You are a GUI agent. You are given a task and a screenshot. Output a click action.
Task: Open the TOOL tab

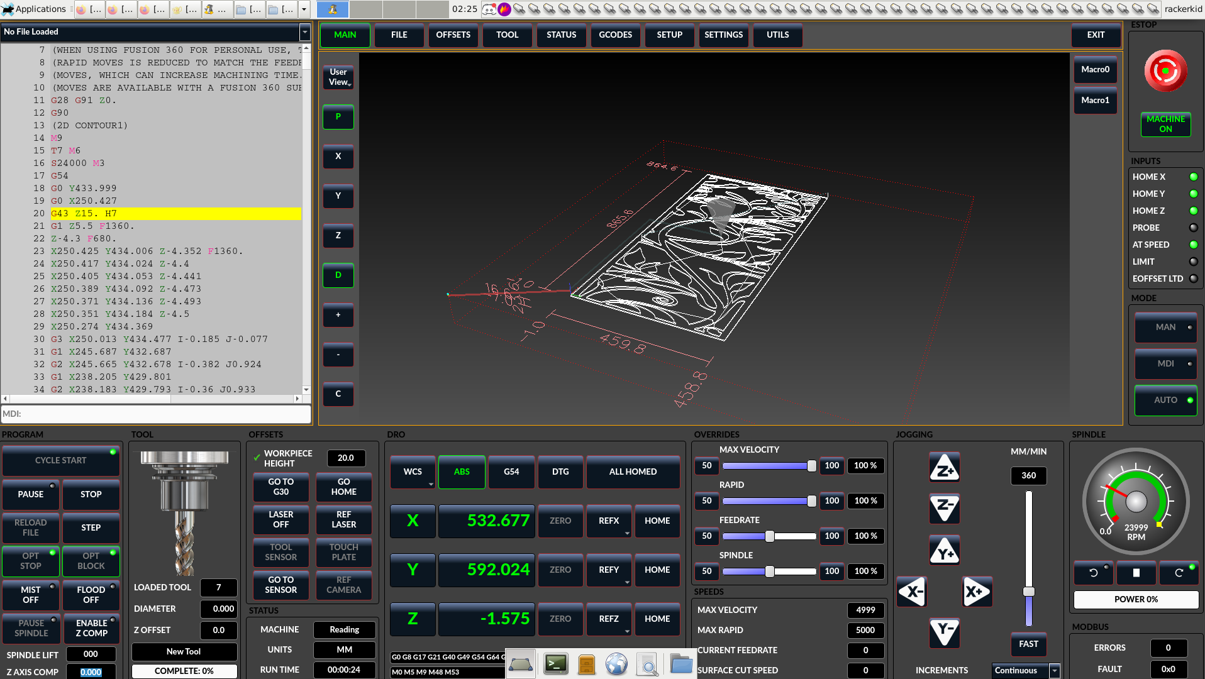tap(508, 35)
